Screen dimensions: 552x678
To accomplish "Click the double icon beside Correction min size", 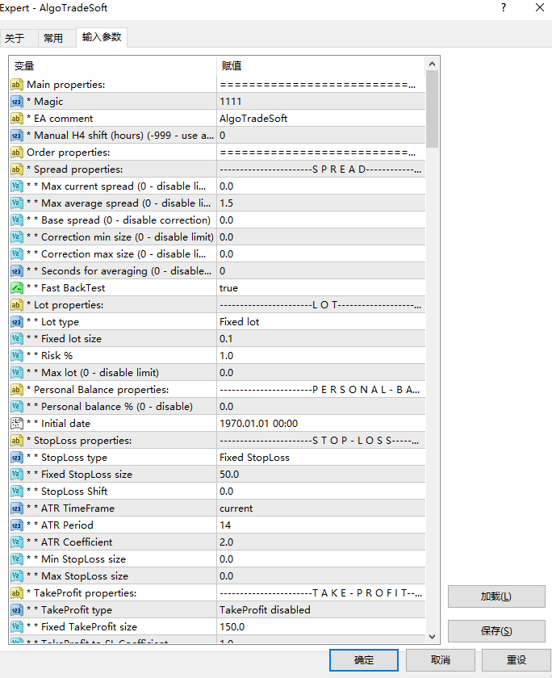I will tap(16, 237).
